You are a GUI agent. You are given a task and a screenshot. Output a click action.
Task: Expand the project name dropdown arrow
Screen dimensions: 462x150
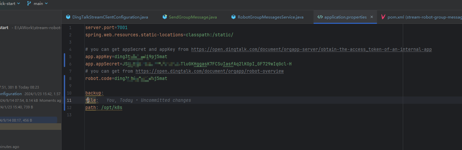point(18,3)
